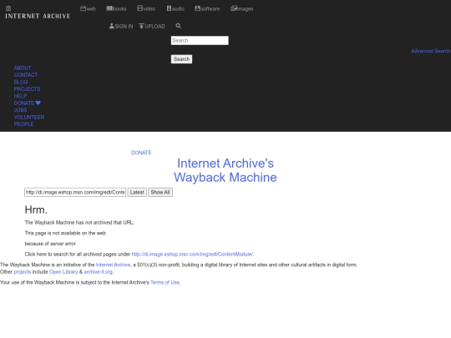
Task: Click the Internet Archive's Wayback Machine heading
Action: [225, 170]
